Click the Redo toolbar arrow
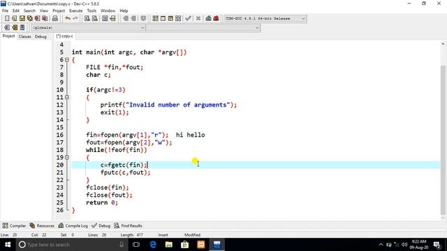 [x=75, y=19]
